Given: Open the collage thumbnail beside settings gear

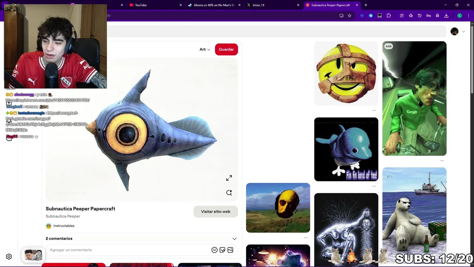Looking at the screenshot, I should tap(33, 255).
